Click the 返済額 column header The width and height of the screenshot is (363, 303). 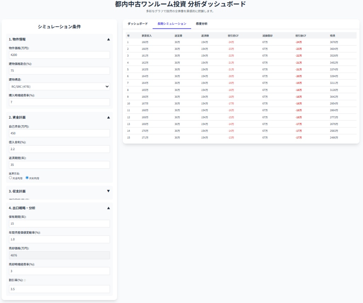[205, 36]
